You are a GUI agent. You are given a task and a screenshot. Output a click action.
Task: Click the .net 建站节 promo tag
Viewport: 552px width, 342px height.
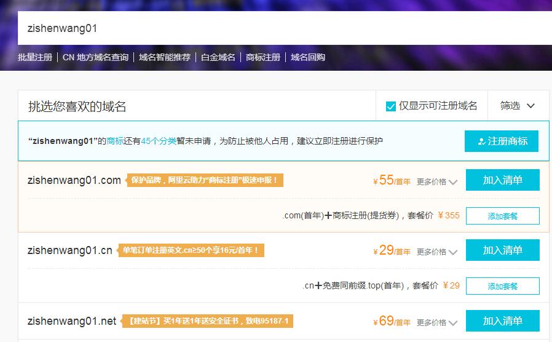click(x=207, y=321)
